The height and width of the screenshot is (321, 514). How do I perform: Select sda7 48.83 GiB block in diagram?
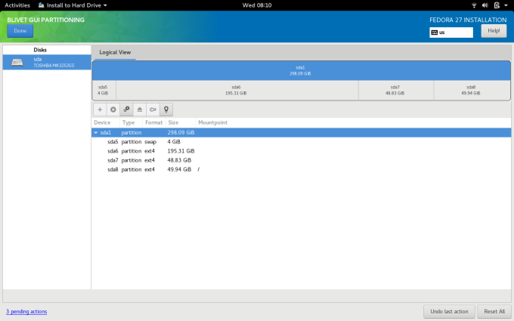[396, 91]
